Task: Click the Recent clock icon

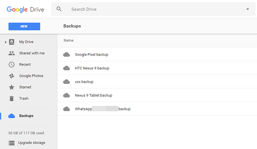Action: pos(12,65)
